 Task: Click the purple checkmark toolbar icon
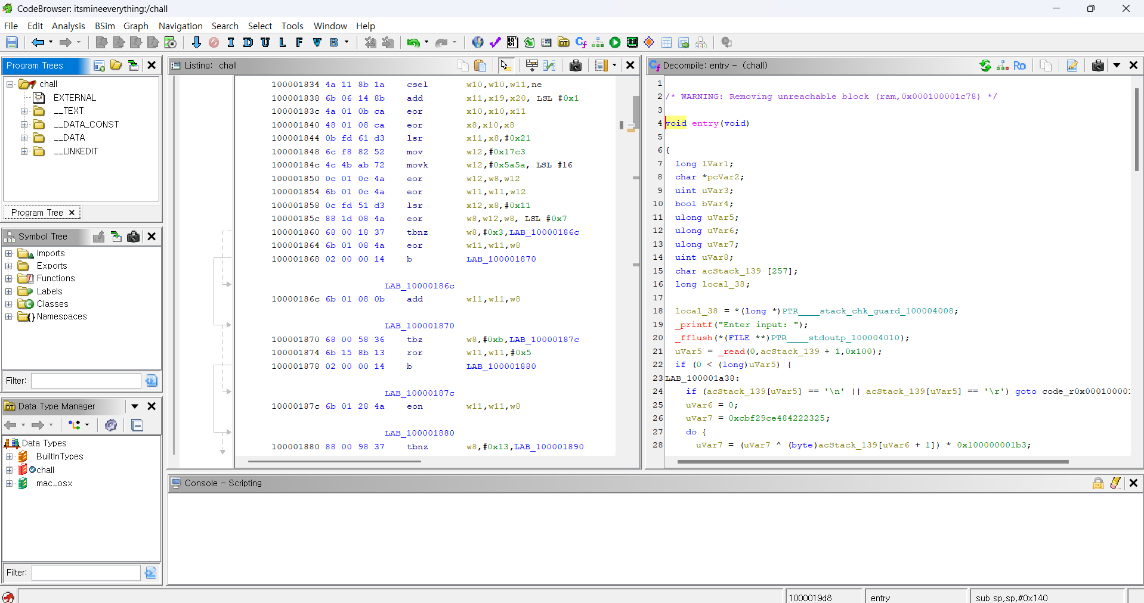pos(495,42)
